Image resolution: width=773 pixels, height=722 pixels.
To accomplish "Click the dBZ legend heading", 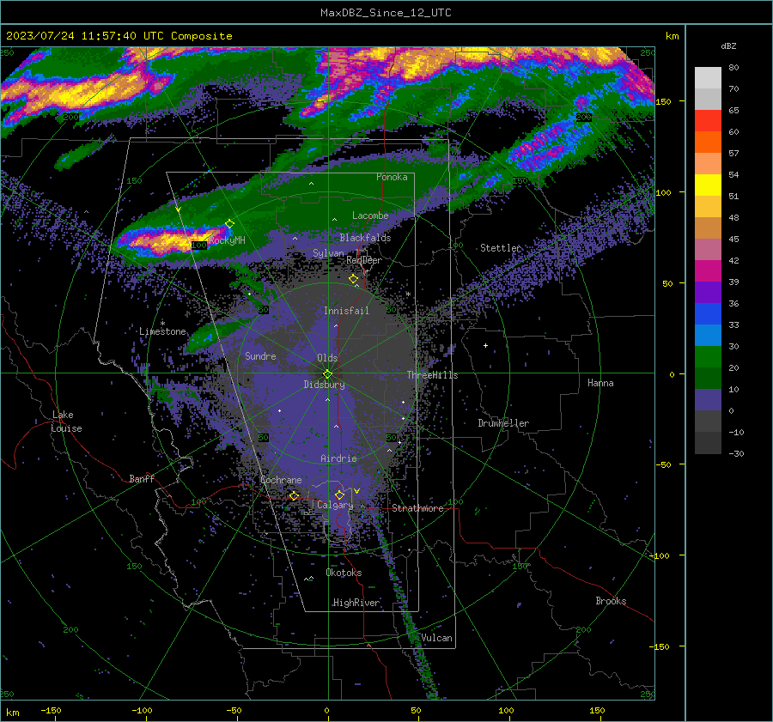I will (728, 46).
